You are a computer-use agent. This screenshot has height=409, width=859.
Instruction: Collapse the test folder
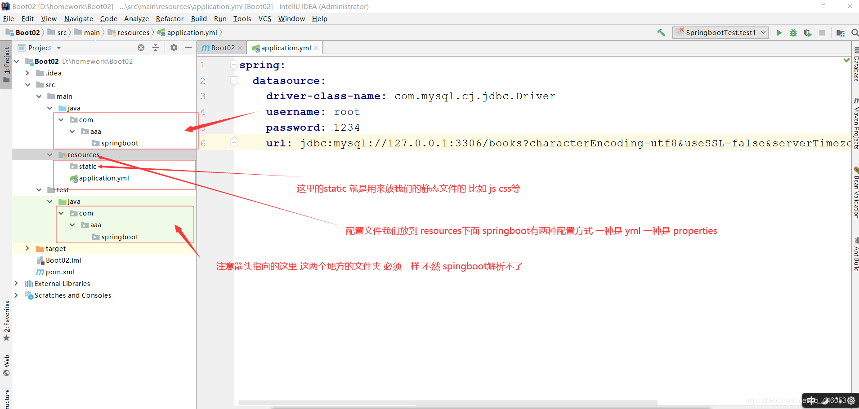click(39, 189)
